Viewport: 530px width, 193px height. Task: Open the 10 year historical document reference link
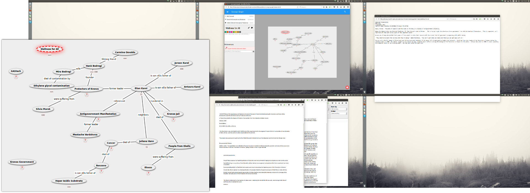tap(237, 49)
